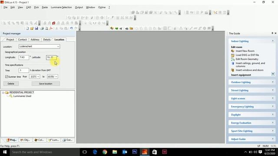The width and height of the screenshot is (278, 156).
Task: Select the straight line drawing tool icon
Action: [191, 28]
